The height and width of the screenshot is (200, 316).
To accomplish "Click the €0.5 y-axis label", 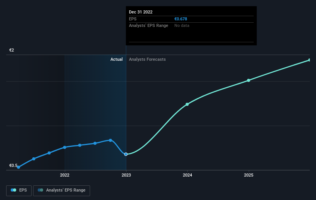I will (13, 165).
